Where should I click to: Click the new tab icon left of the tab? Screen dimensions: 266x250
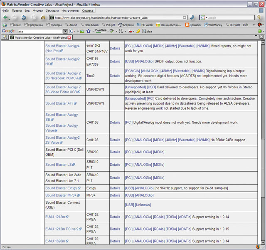click(5, 37)
